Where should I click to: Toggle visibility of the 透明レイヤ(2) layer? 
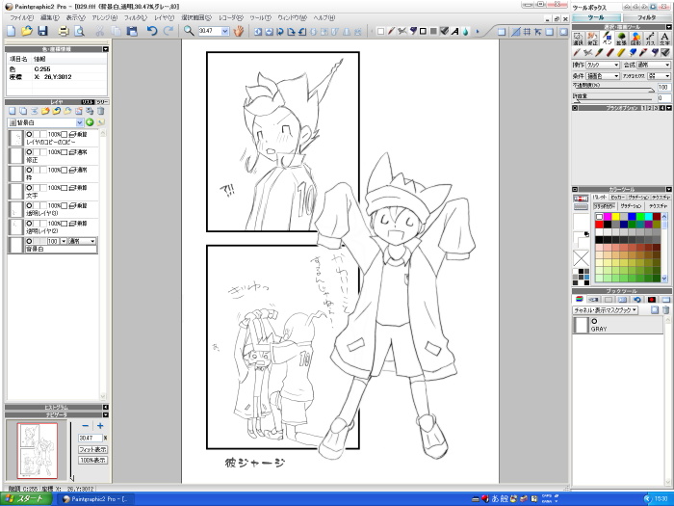(x=29, y=224)
